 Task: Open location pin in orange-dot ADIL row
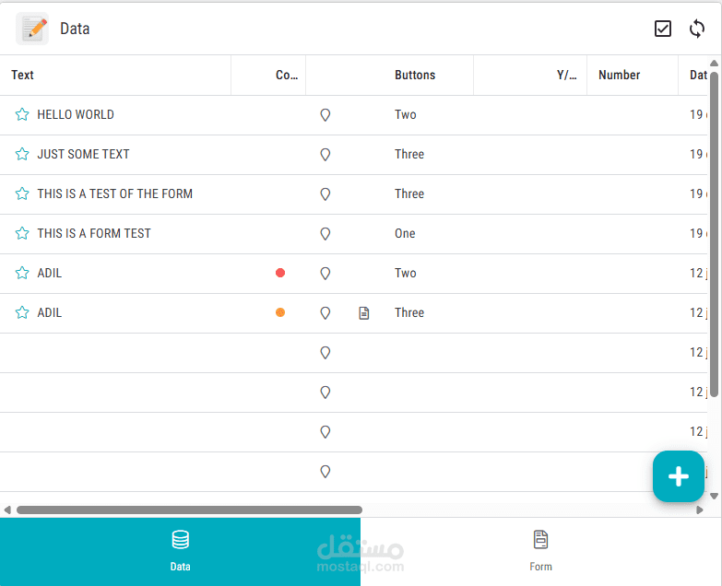tap(325, 312)
